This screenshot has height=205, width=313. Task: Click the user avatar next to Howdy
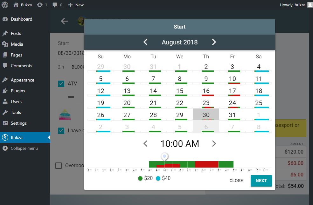(310, 5)
